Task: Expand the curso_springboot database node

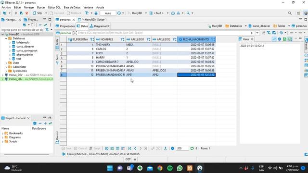Action: [x=10, y=50]
